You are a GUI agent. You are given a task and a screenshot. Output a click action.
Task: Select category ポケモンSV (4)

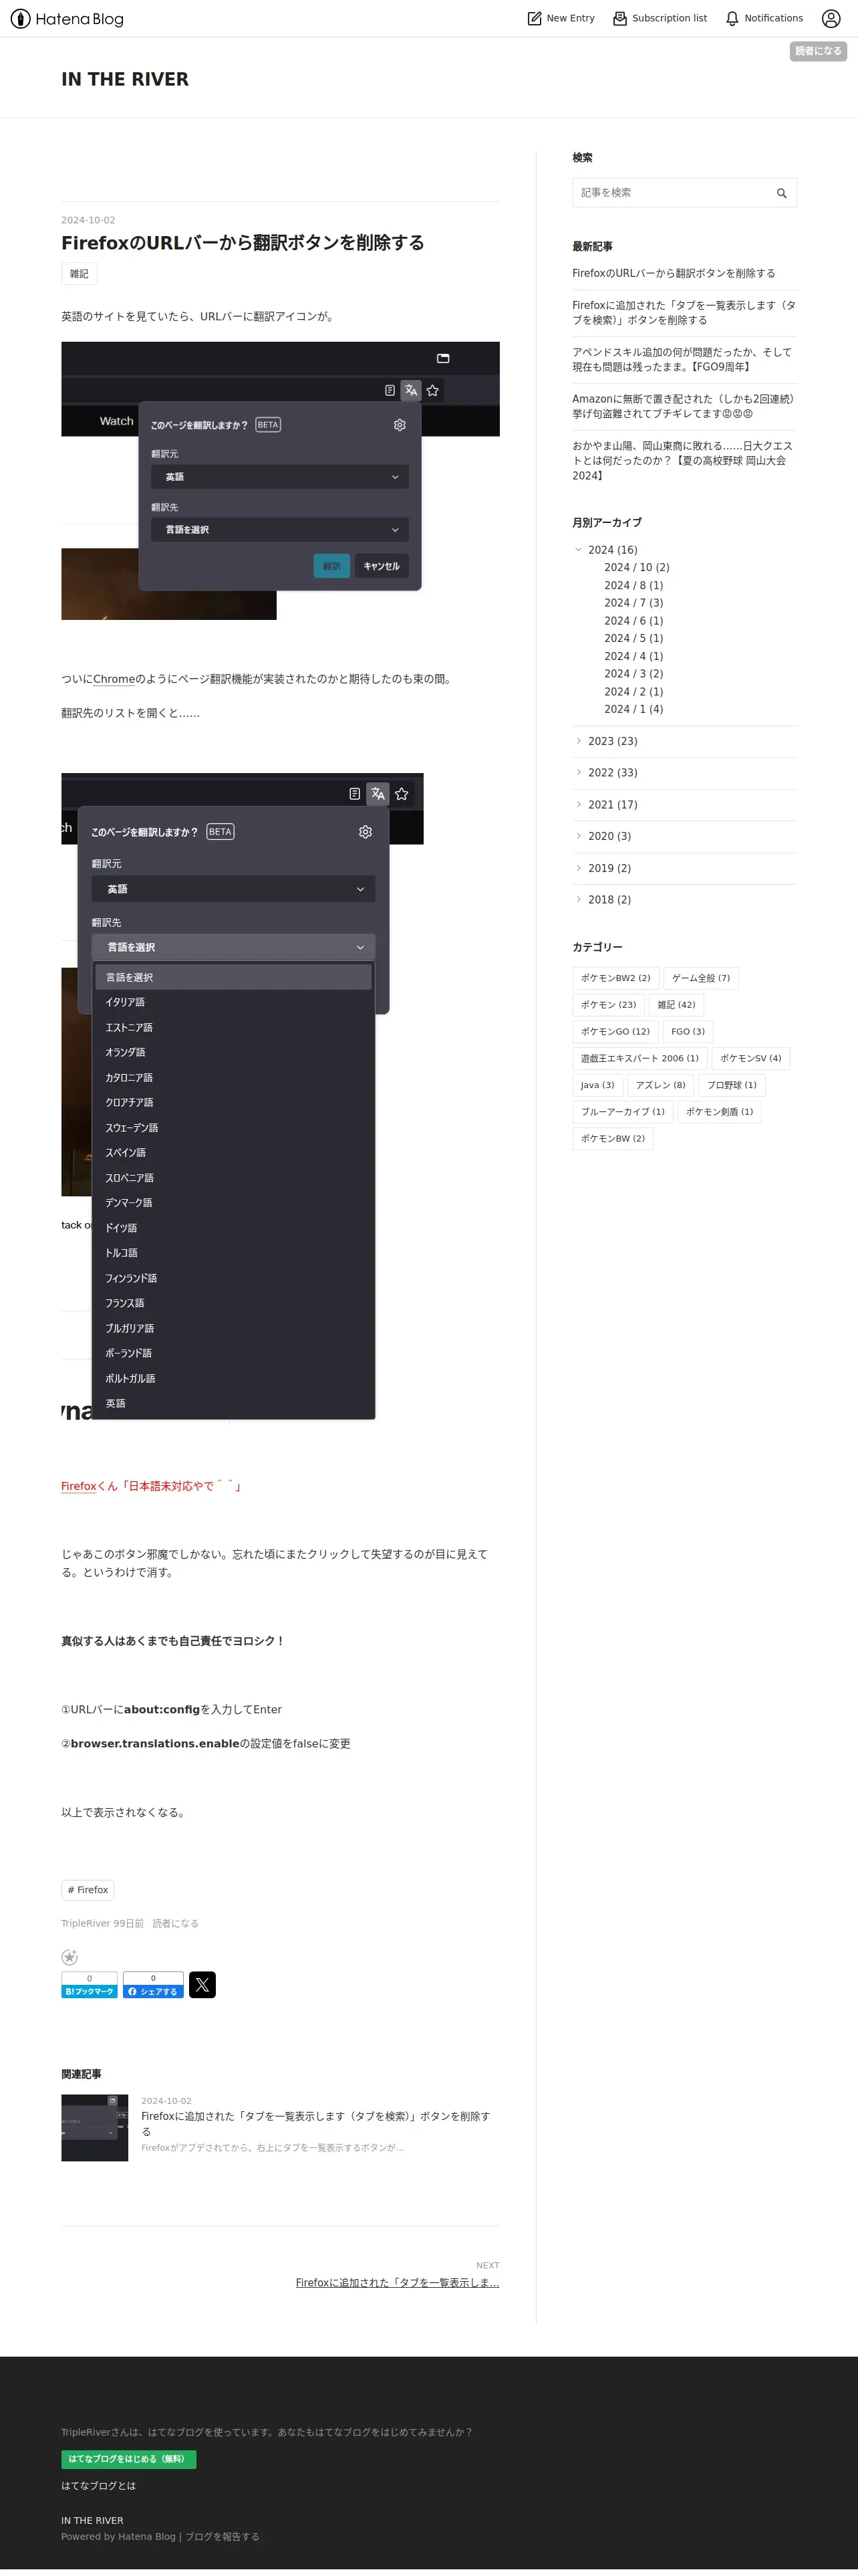tap(751, 1058)
